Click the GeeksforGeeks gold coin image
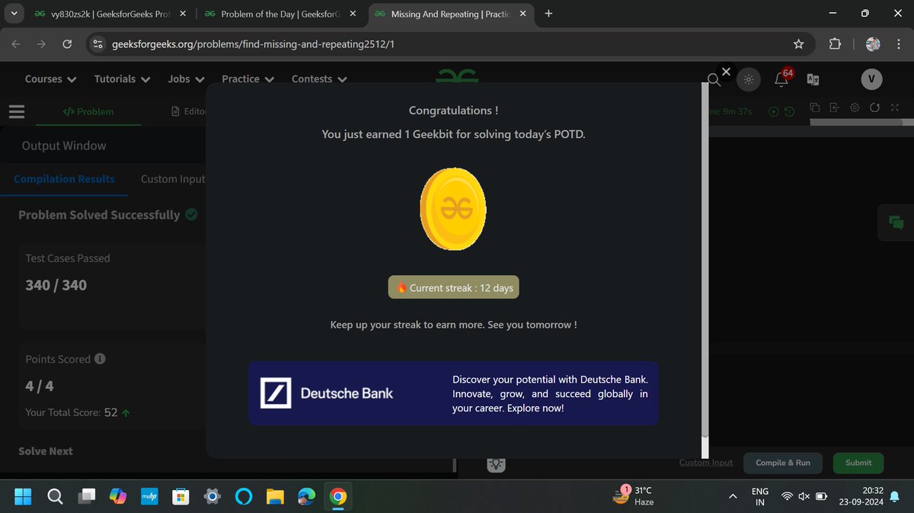The width and height of the screenshot is (914, 513). click(x=453, y=207)
